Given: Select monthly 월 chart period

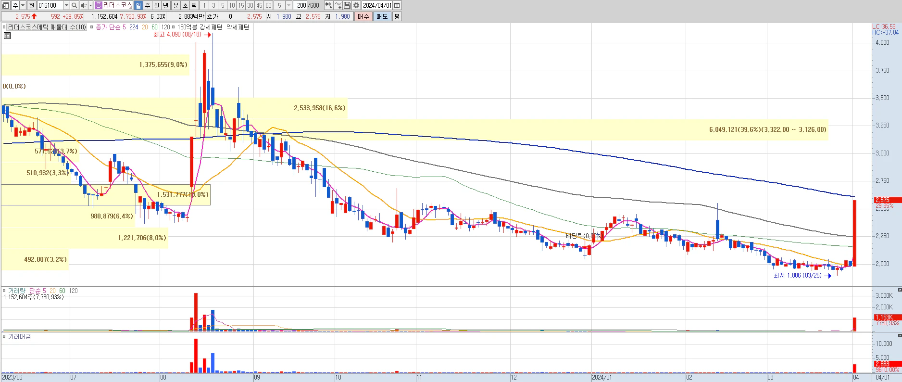Looking at the screenshot, I should click(157, 5).
